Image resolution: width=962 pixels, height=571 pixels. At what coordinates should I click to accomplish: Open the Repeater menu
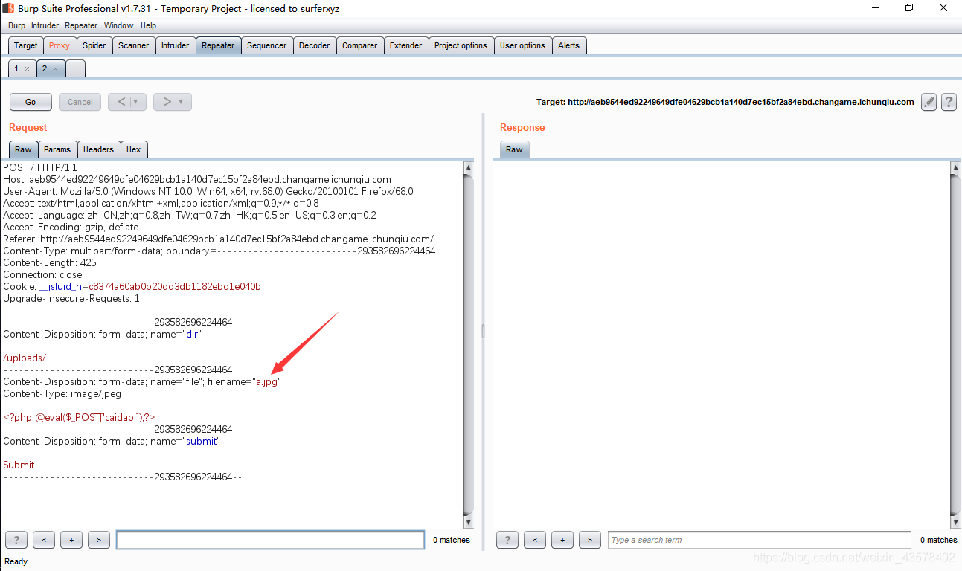tap(81, 25)
